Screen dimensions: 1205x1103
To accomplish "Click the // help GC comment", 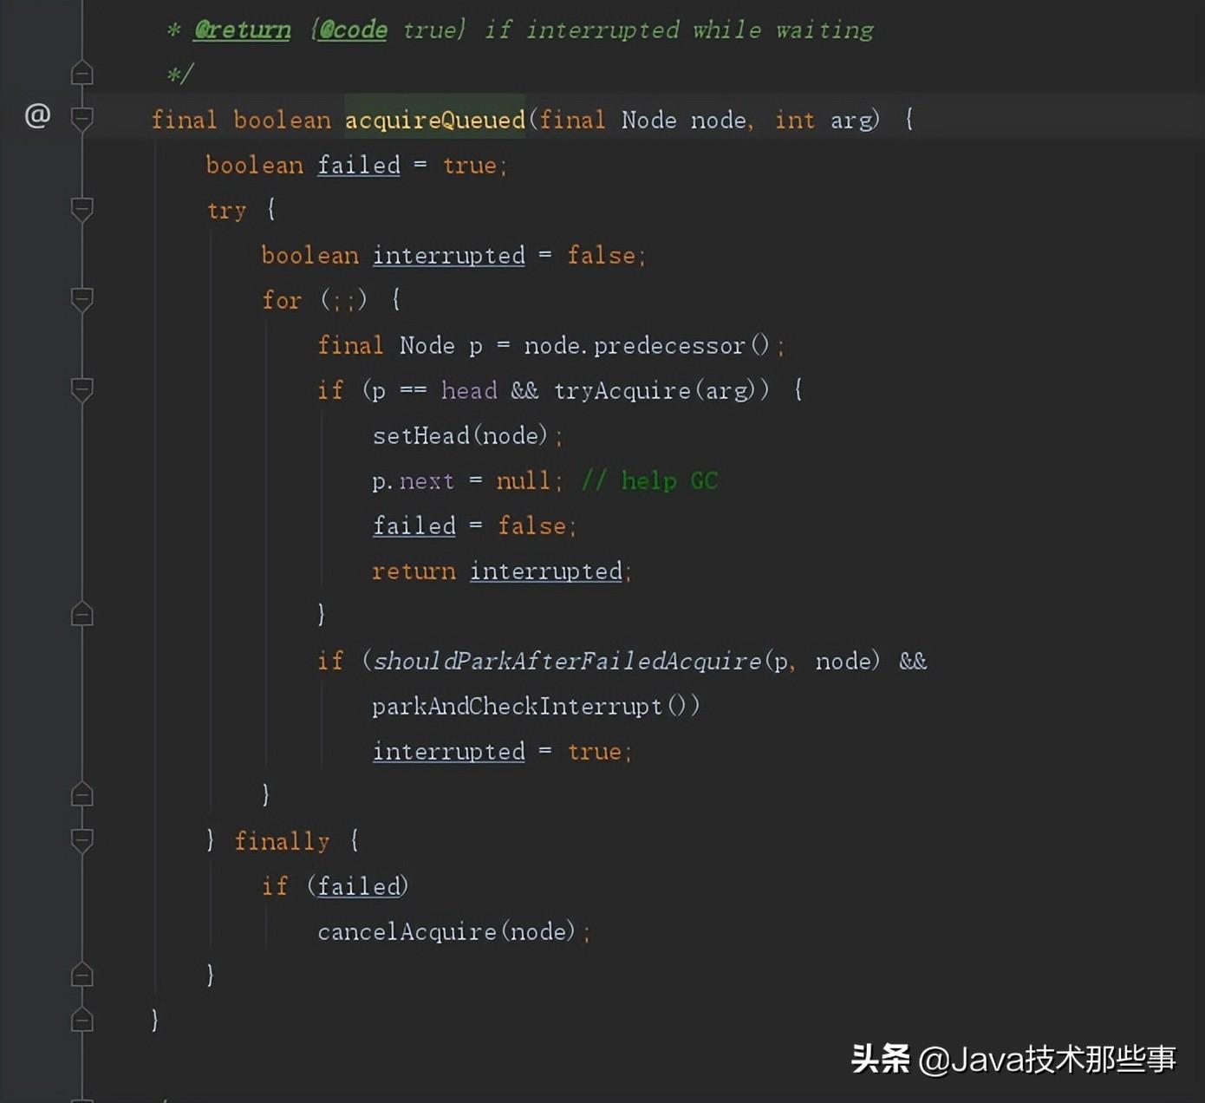I will (x=650, y=480).
